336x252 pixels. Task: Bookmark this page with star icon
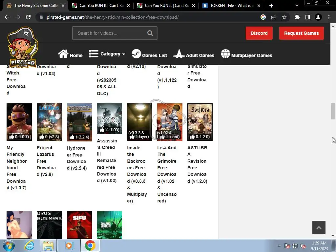point(284,17)
